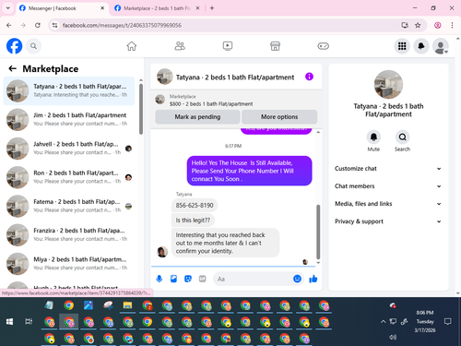The width and height of the screenshot is (461, 346).
Task: Open Chrome three-dot menu
Action: 452,25
